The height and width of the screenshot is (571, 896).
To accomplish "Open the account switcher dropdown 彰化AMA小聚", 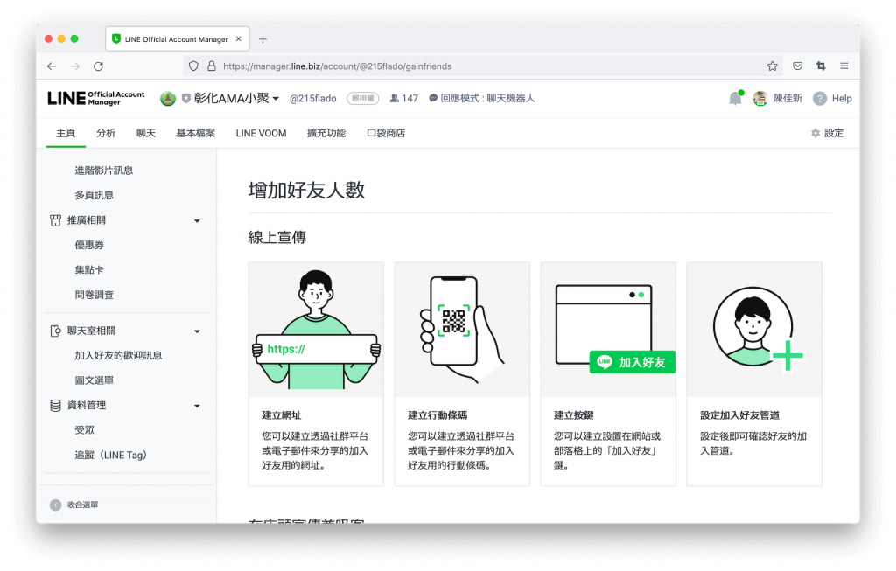I will 236,98.
